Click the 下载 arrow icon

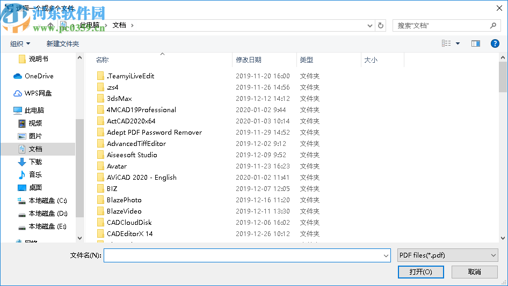click(21, 162)
